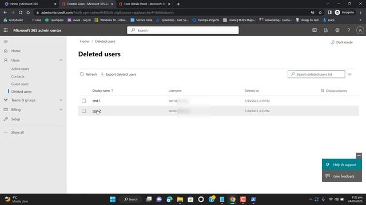Focus the Search deleted users list field
366x205 pixels.
pos(316,74)
